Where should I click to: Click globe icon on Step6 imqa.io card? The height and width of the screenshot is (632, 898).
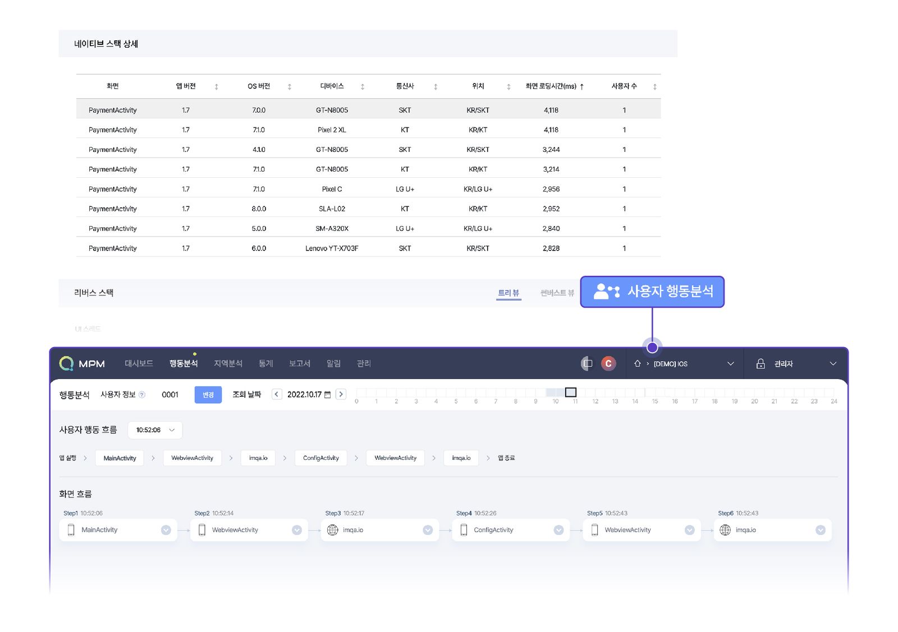tap(725, 530)
